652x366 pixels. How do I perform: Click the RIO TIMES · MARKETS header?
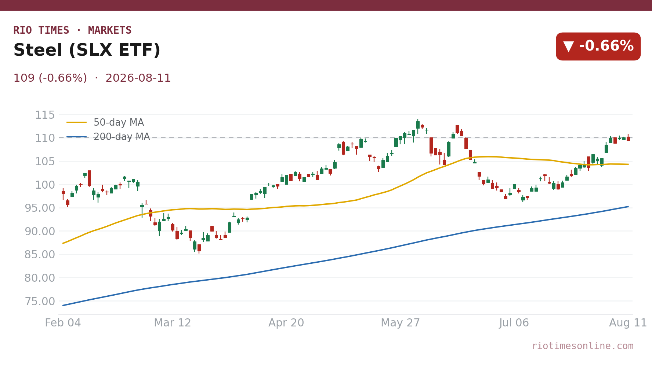pyautogui.click(x=72, y=30)
